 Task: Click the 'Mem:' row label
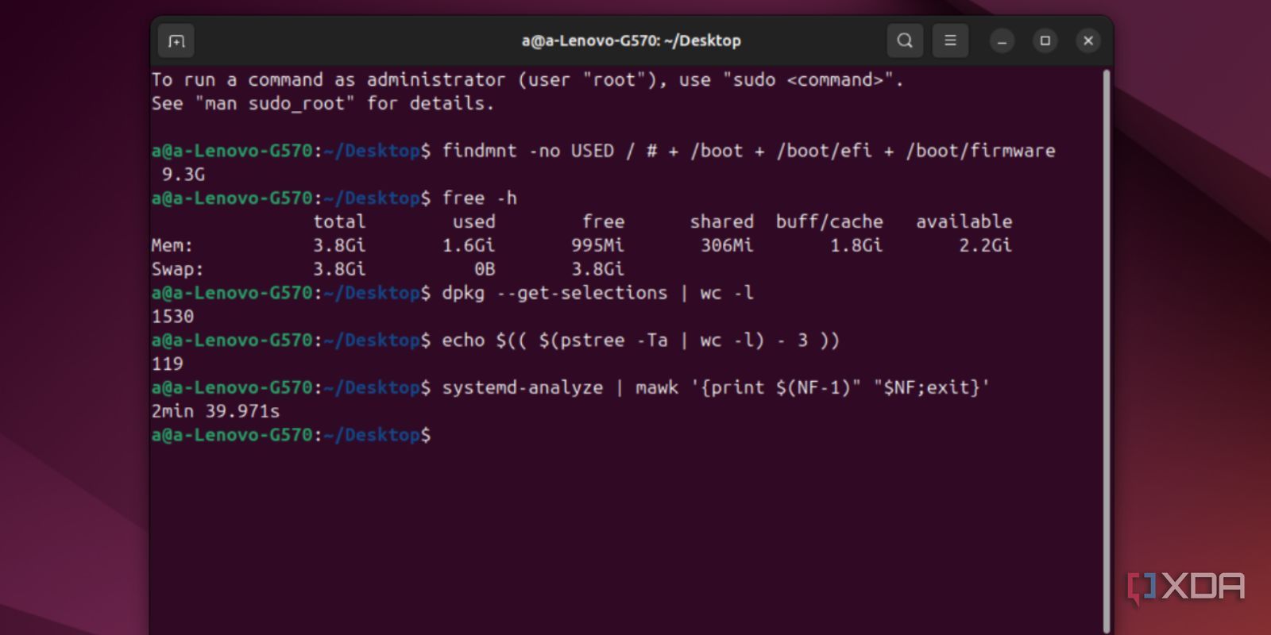click(172, 246)
